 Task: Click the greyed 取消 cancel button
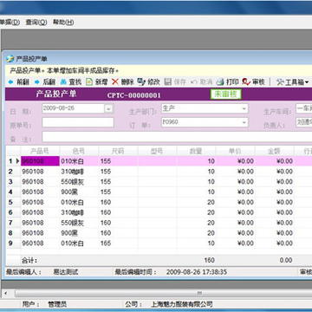tap(201, 82)
